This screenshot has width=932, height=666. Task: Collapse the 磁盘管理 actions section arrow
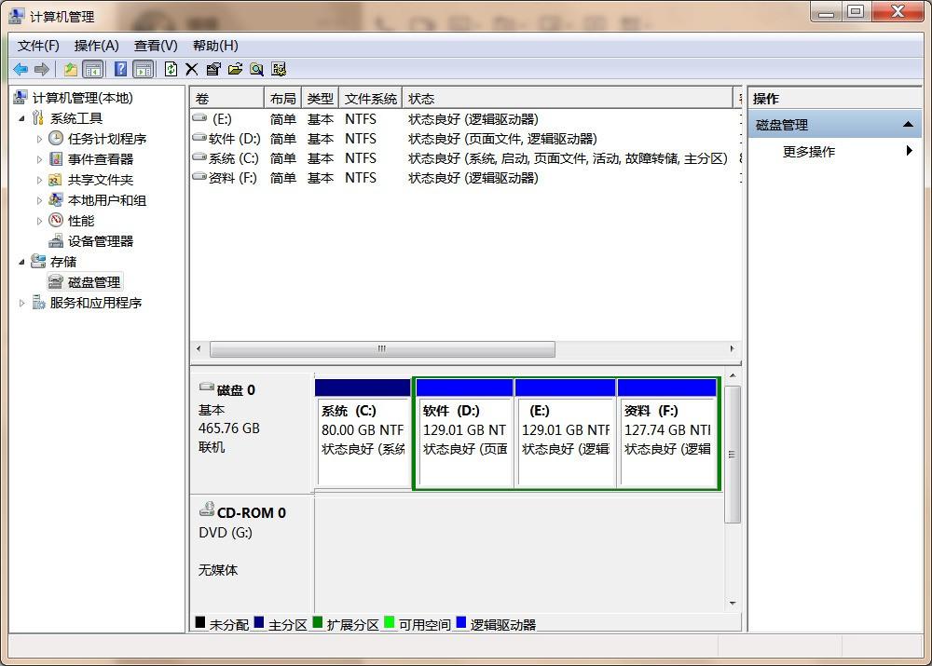(x=907, y=125)
